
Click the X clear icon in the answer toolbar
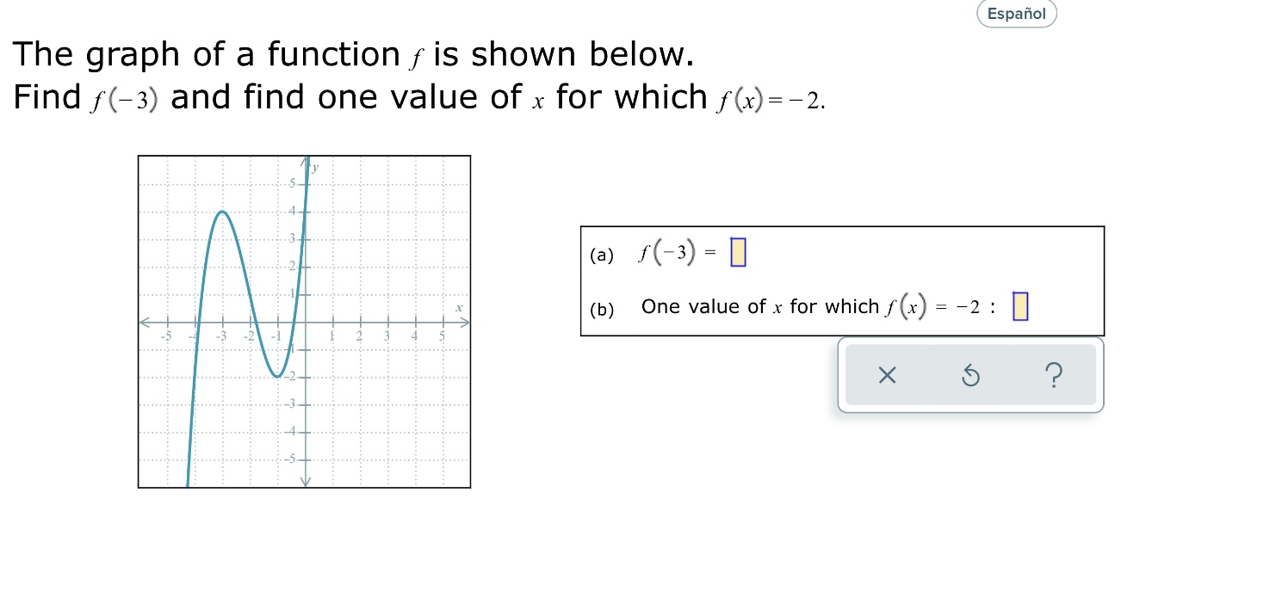click(x=888, y=375)
